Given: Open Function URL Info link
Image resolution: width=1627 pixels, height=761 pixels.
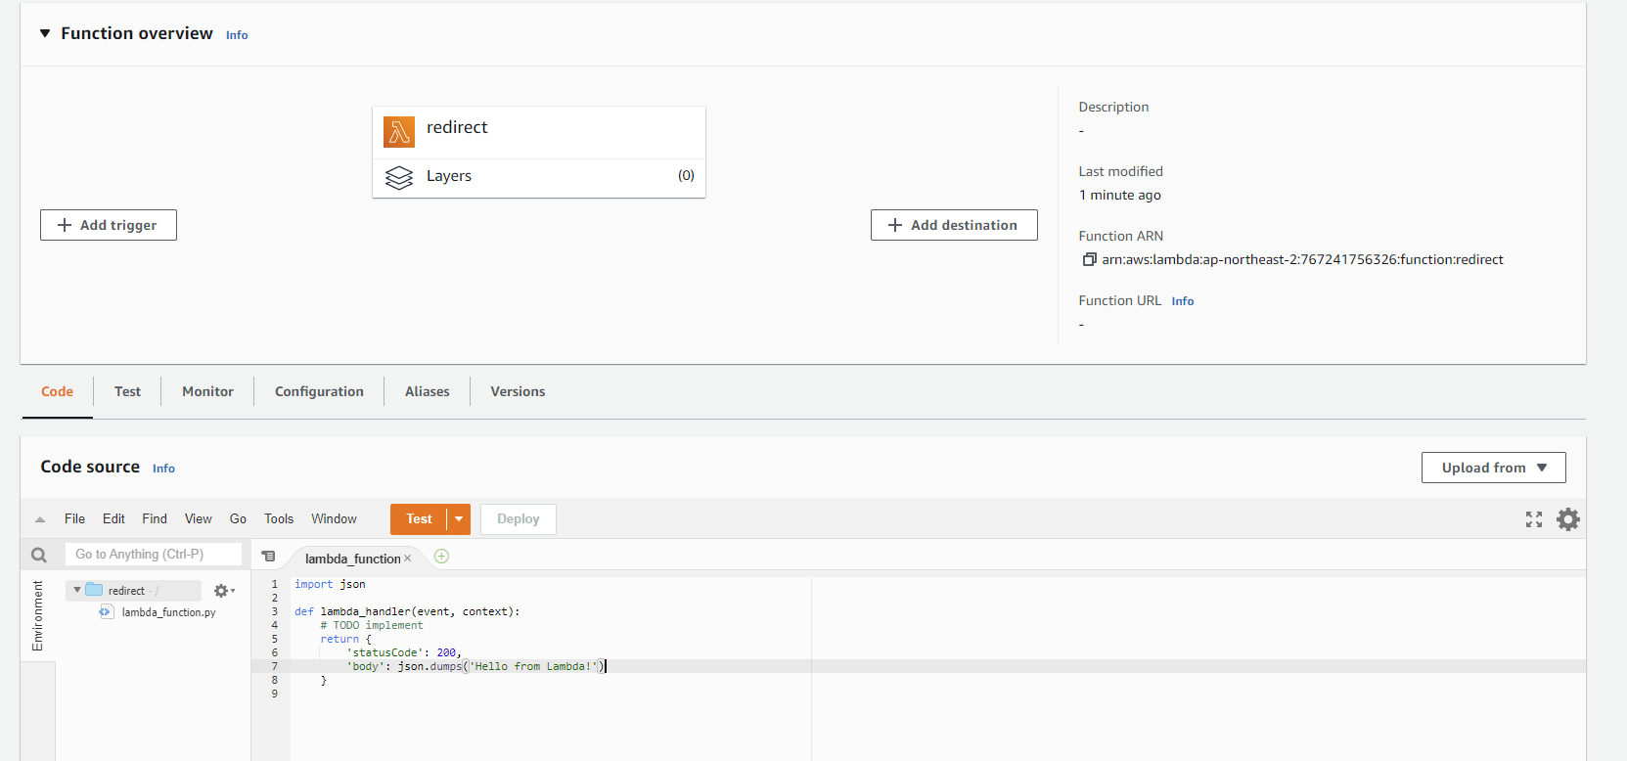Looking at the screenshot, I should 1183,301.
